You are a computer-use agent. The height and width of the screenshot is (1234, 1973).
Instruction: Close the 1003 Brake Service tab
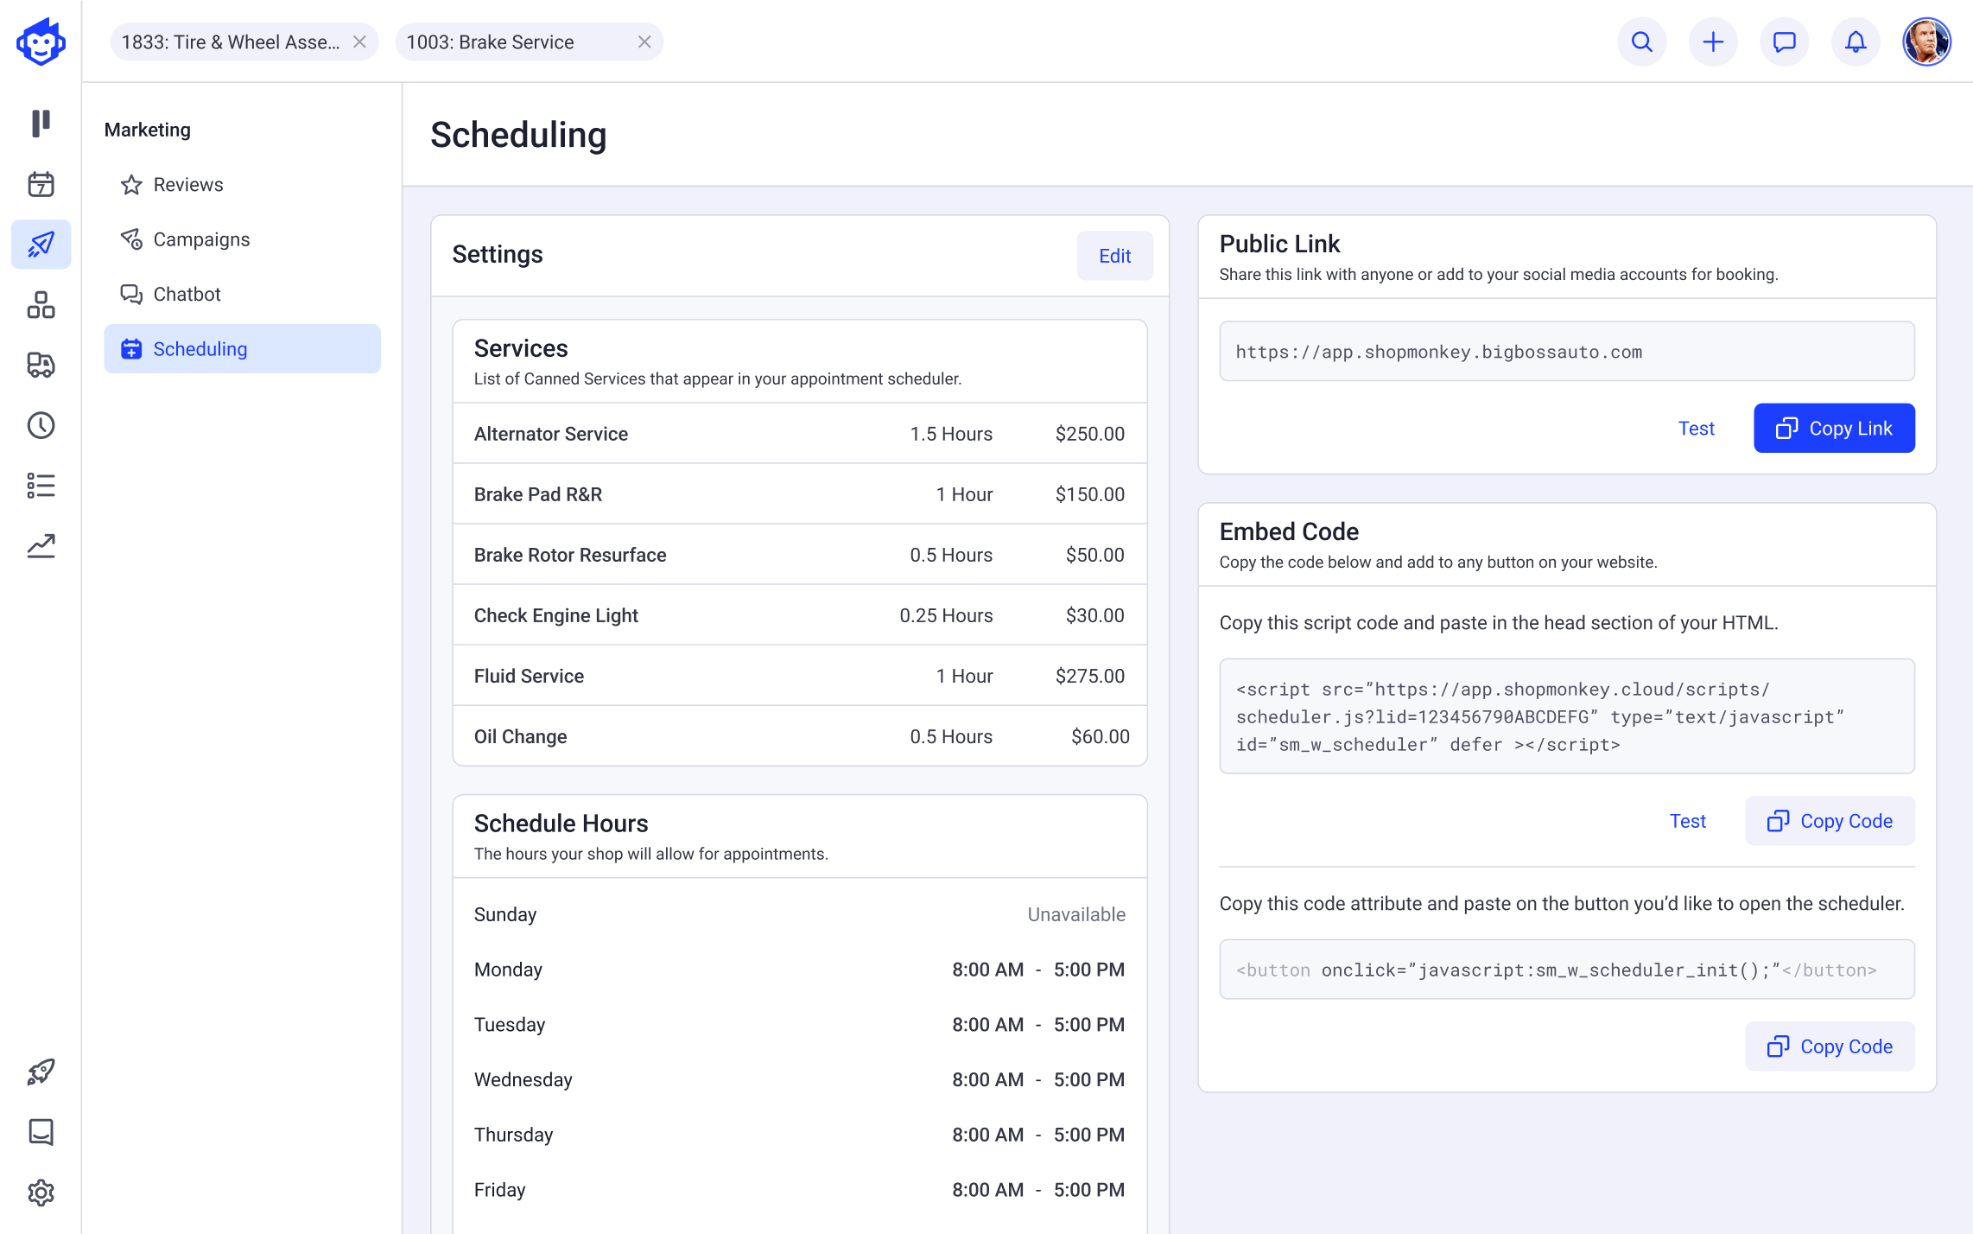644,41
